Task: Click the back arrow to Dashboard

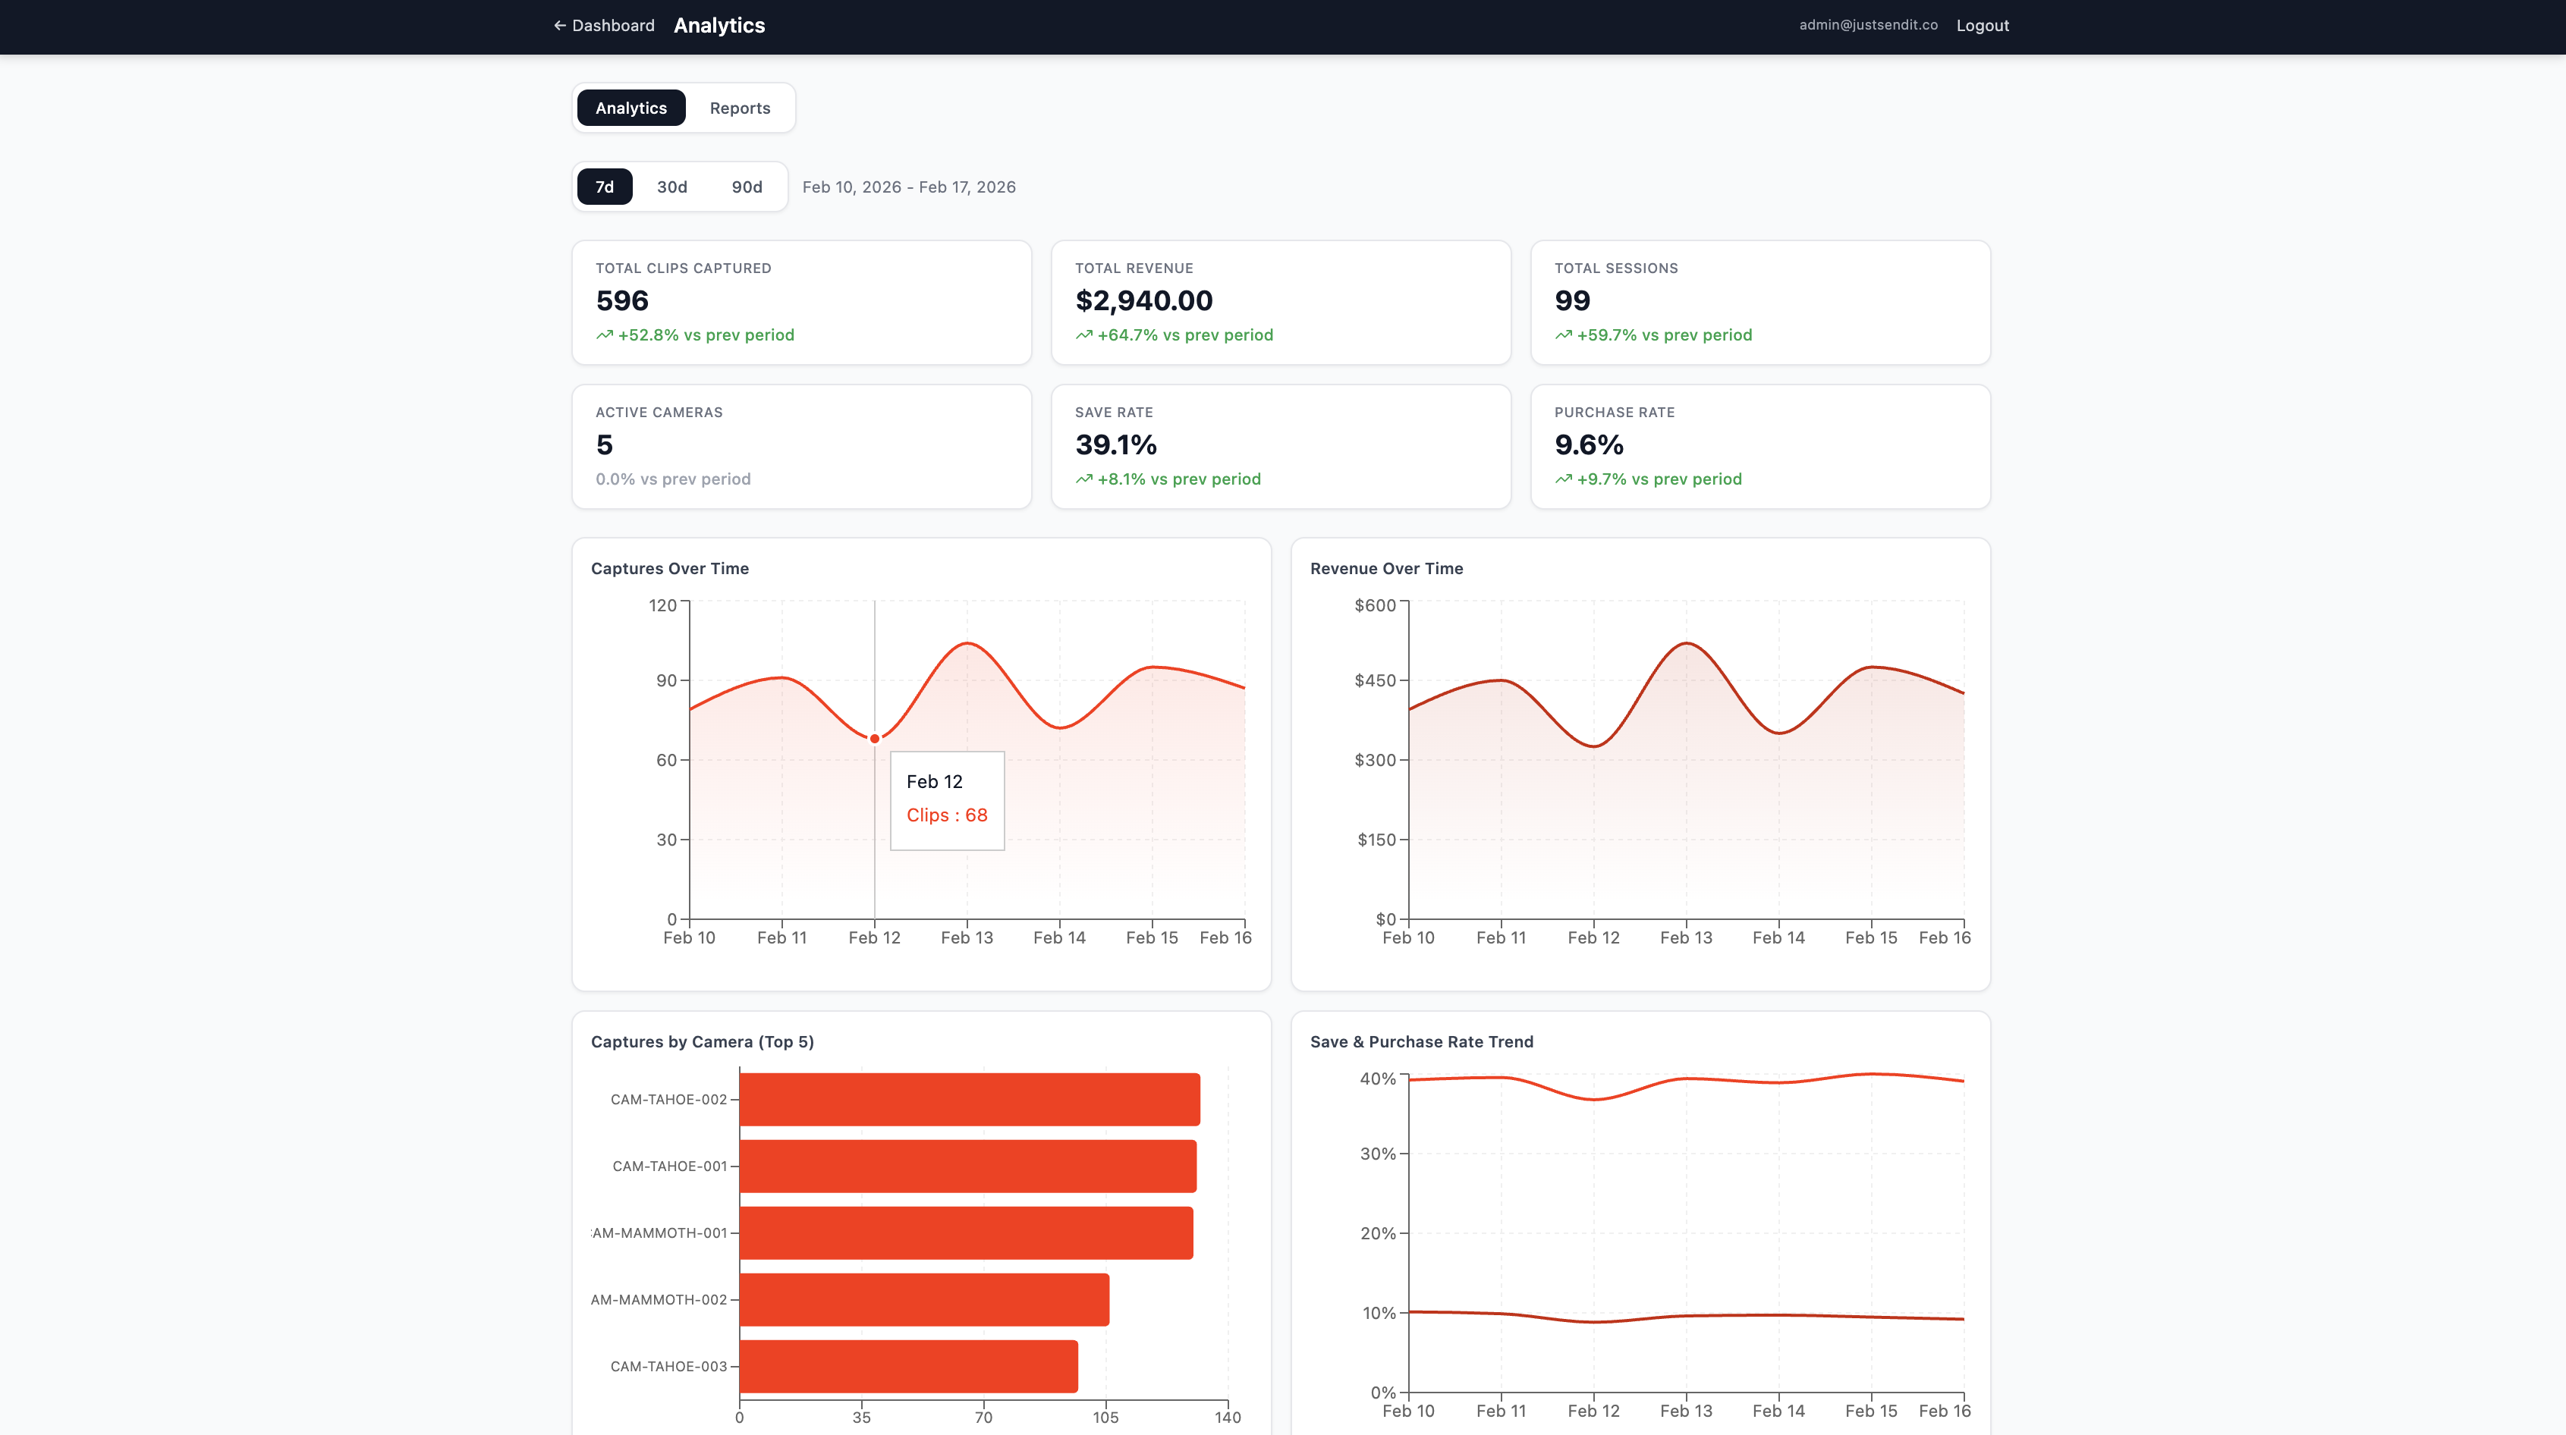Action: [560, 25]
